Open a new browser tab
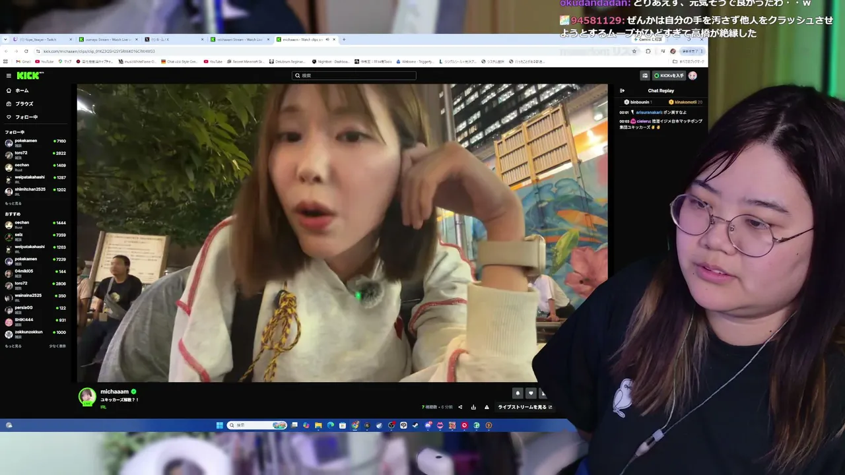This screenshot has height=475, width=845. [x=344, y=40]
